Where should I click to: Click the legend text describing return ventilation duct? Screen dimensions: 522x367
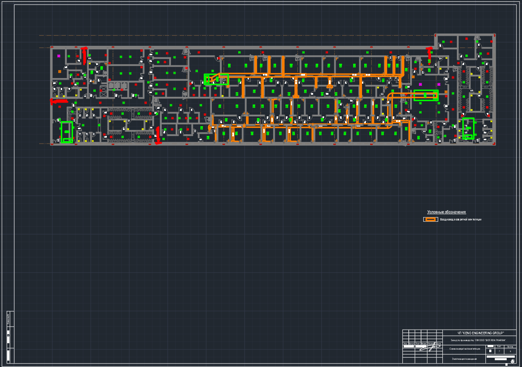click(x=461, y=220)
